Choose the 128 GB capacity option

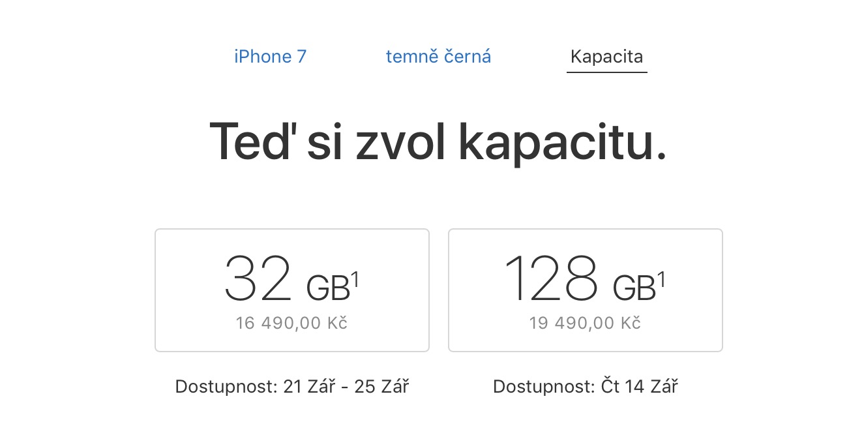pyautogui.click(x=585, y=290)
